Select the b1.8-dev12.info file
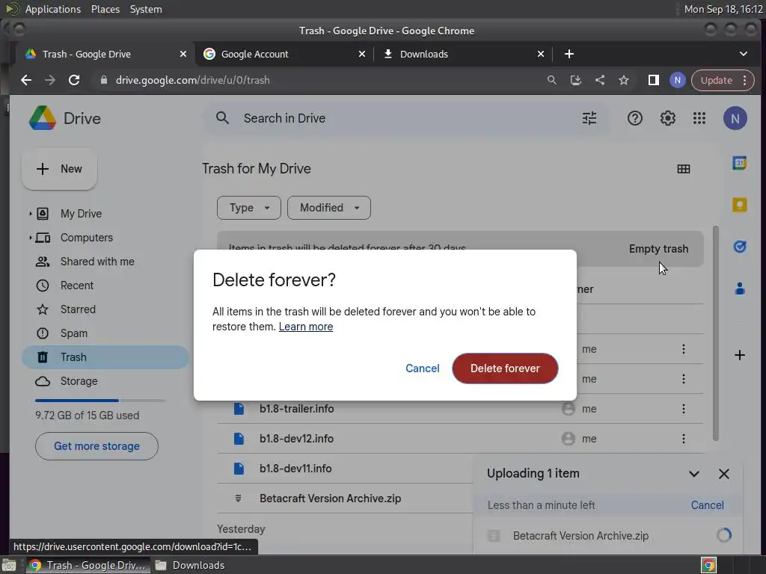This screenshot has width=766, height=574. (x=296, y=439)
